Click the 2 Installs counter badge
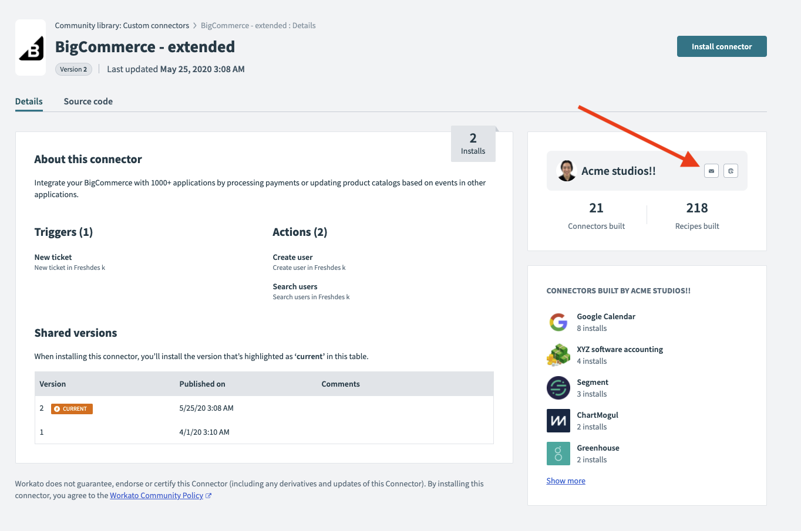Image resolution: width=801 pixels, height=531 pixels. click(473, 144)
